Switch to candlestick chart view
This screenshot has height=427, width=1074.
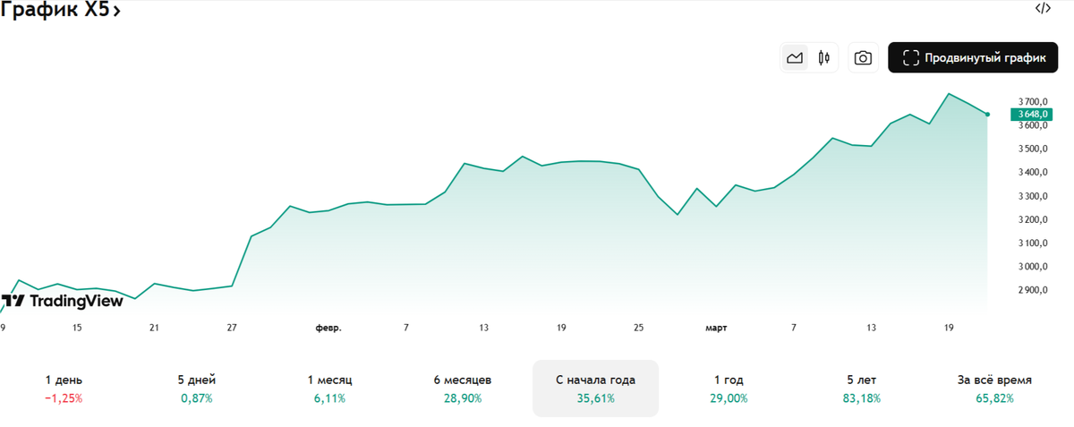(x=824, y=58)
